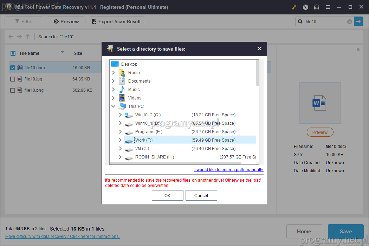
Task: Uncheck the file10.docx checkbox
Action: (13, 68)
